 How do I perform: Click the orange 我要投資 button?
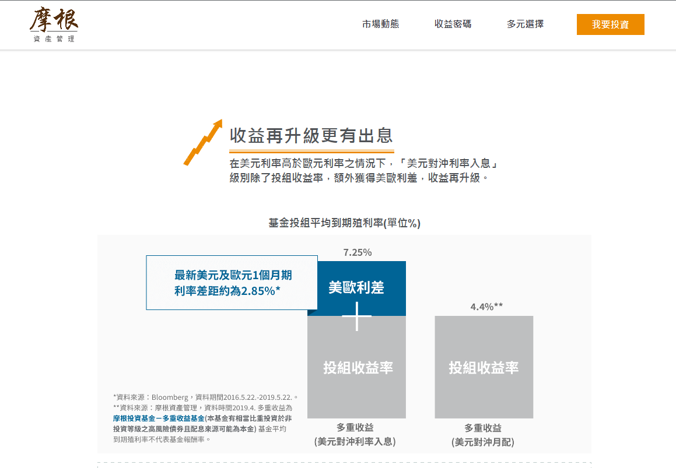[610, 24]
